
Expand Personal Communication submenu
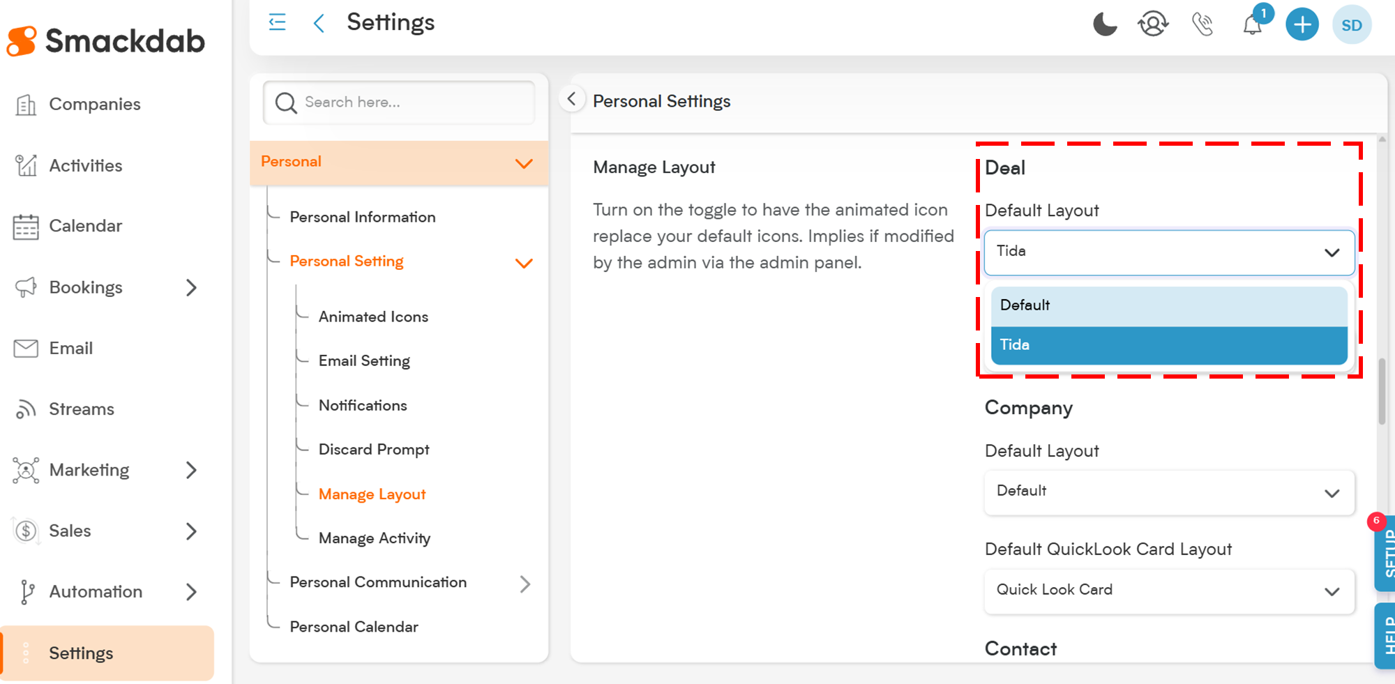(x=525, y=584)
